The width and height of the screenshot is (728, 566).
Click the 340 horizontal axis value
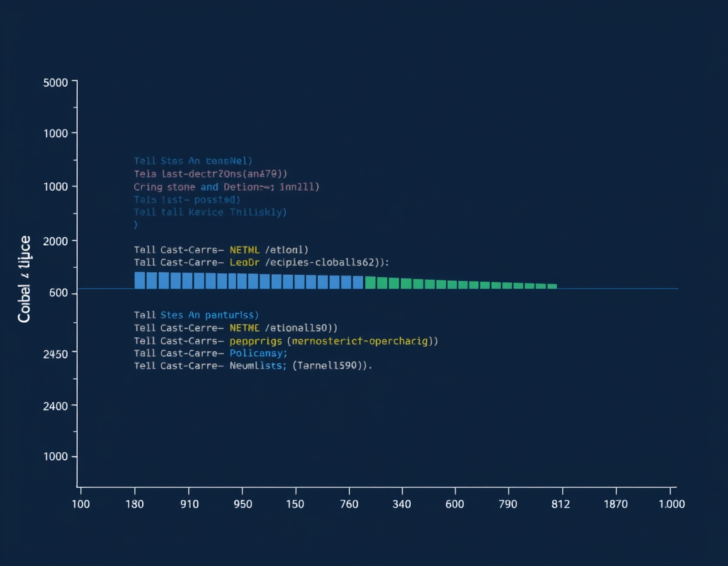402,504
